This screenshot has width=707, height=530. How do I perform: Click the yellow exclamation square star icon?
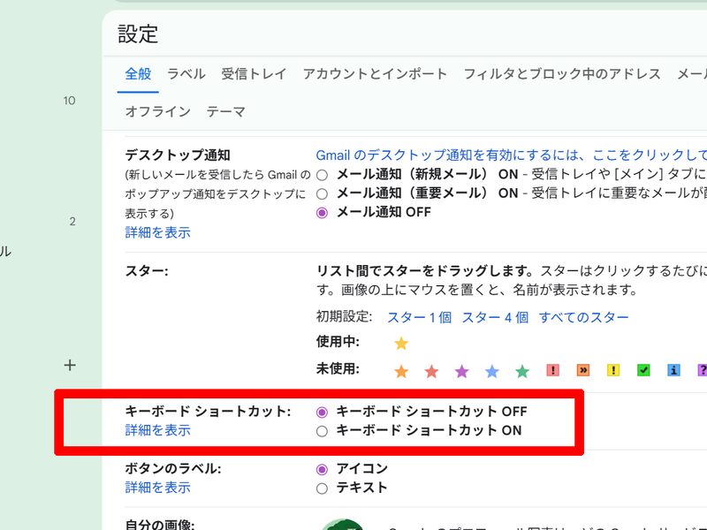[x=613, y=371]
